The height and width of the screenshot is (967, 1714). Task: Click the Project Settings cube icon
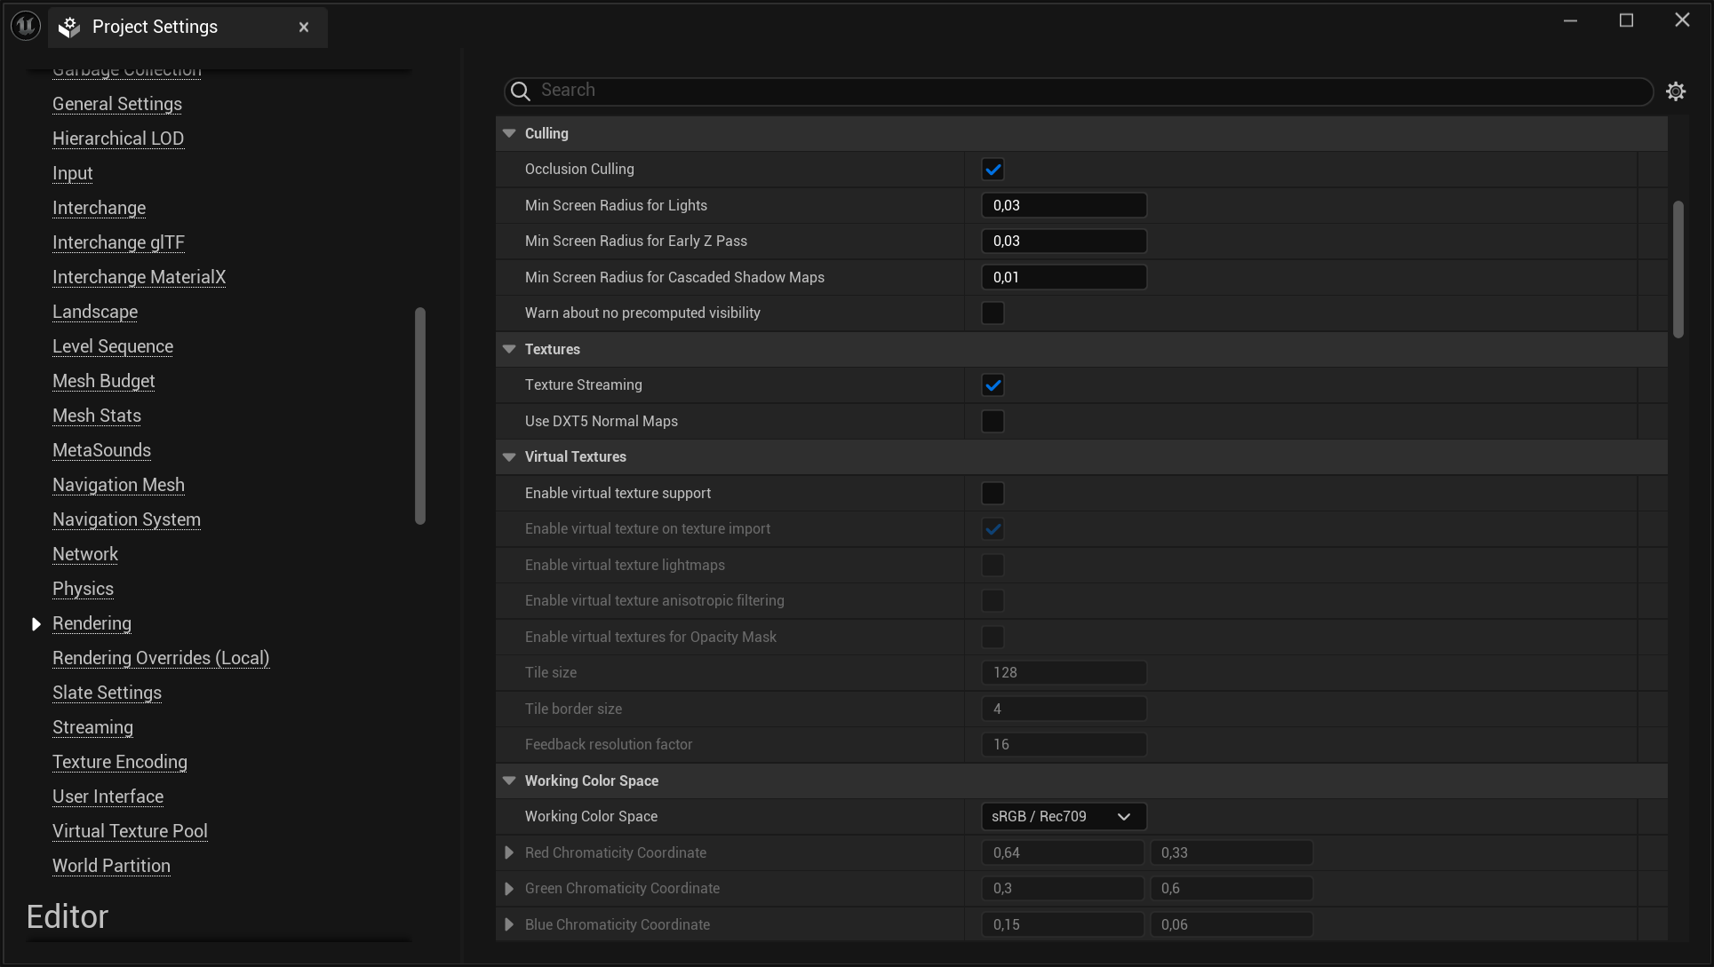point(68,27)
